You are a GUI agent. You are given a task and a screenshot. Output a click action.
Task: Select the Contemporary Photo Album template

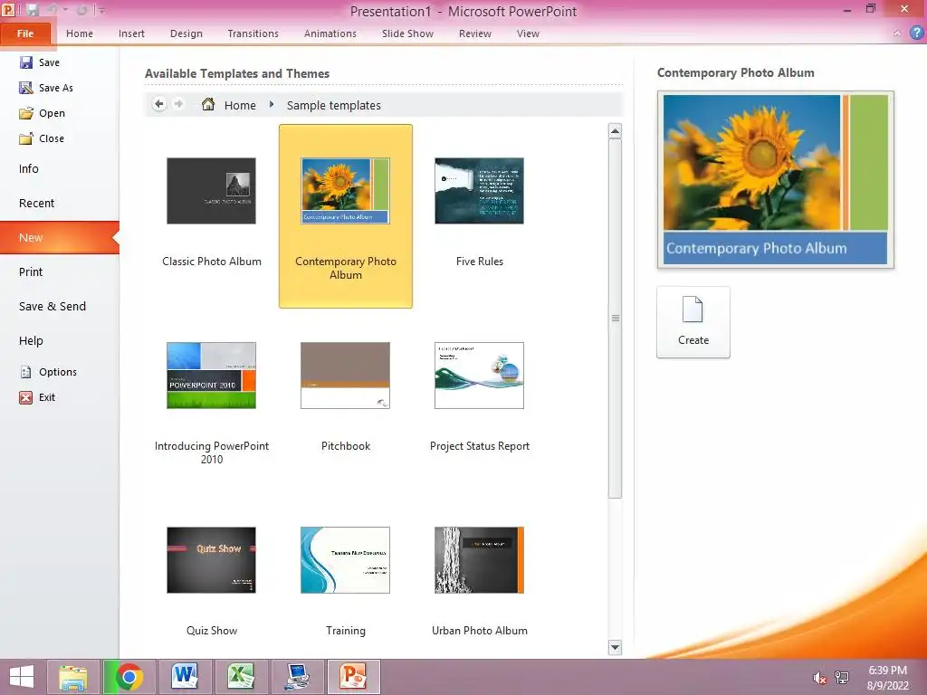point(346,215)
